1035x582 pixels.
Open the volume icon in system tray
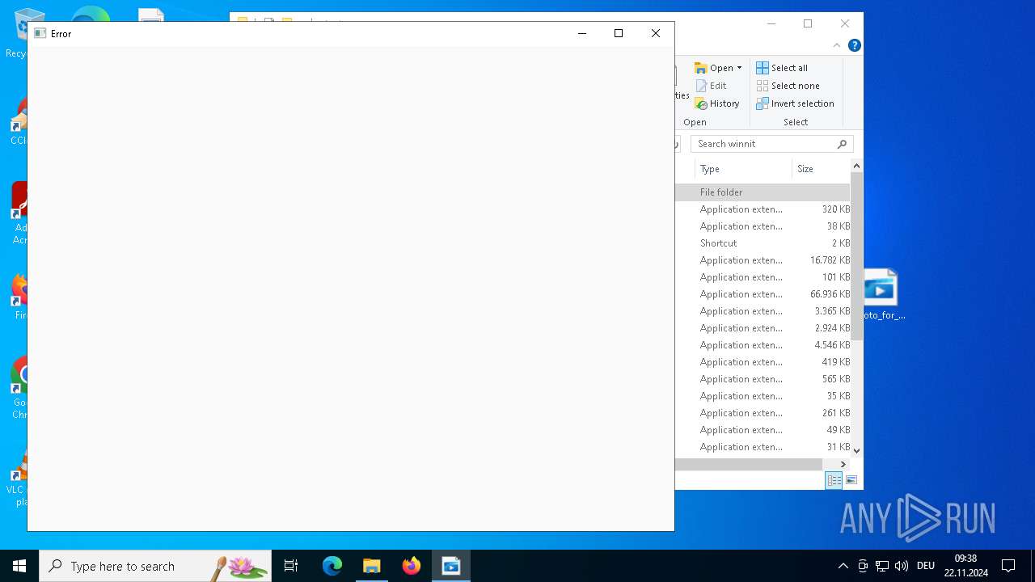coord(901,566)
